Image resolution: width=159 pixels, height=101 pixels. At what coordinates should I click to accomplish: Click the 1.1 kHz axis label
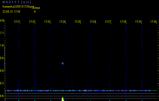(2, 33)
